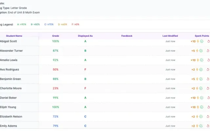Click the lightning bolt icon for Amelia Lewis
The width and height of the screenshot is (210, 131).
coord(198,60)
